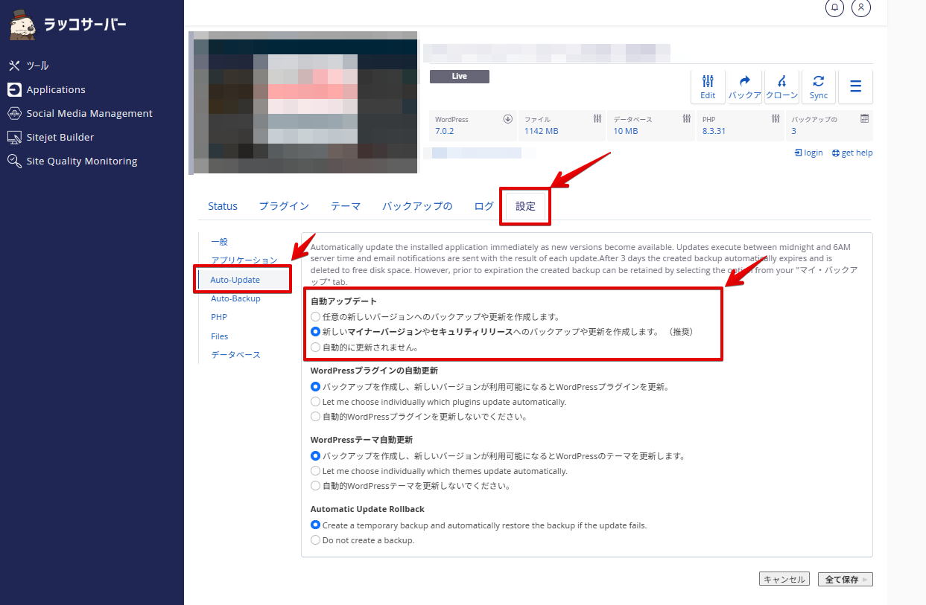The width and height of the screenshot is (926, 605).
Task: Click WordPress version download icon
Action: [x=508, y=119]
